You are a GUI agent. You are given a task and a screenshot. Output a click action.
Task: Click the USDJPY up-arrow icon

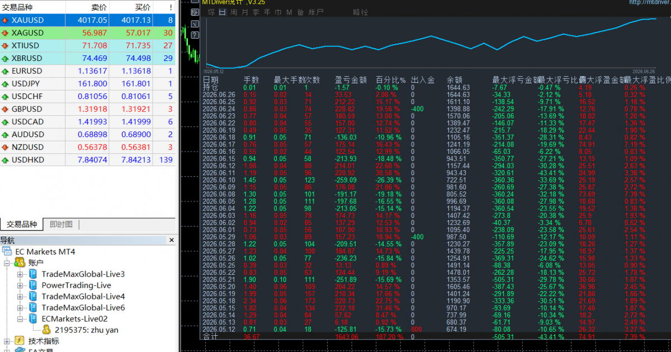pos(5,84)
